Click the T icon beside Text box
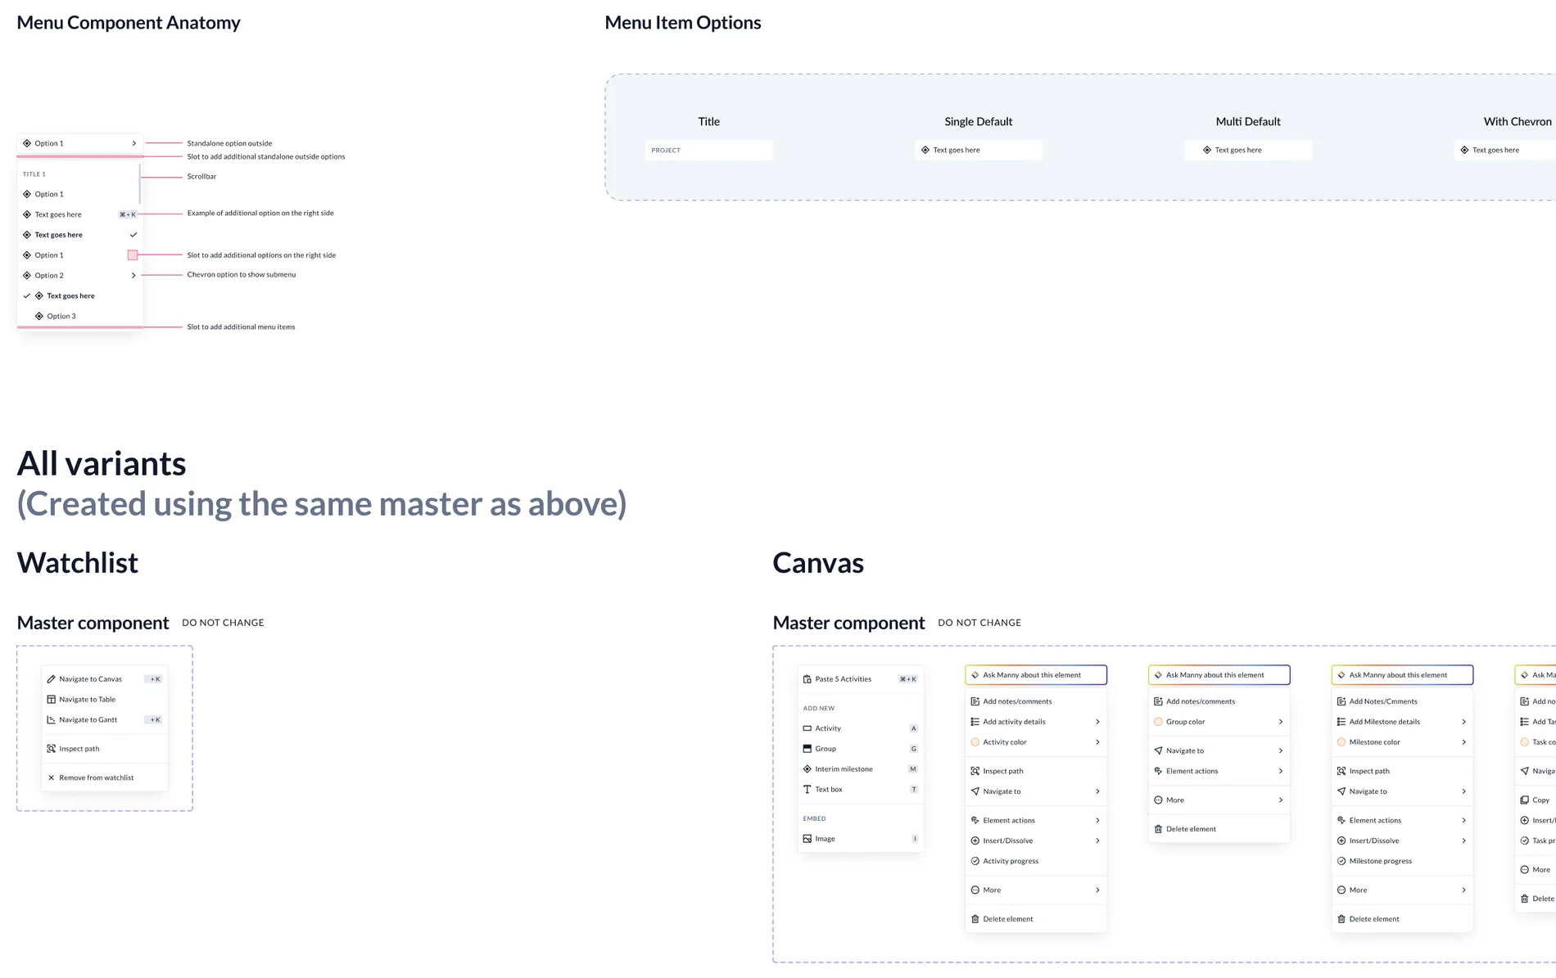 (x=807, y=790)
